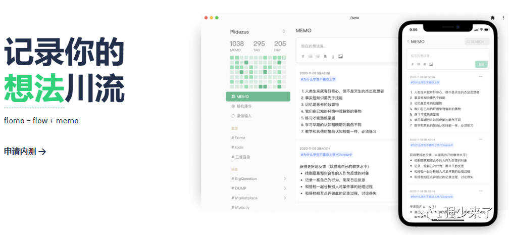The width and height of the screenshot is (510, 235).
Task: Click desktop tag #为什么学生不喜欢上学/Chapter9
Action: tap(326, 155)
